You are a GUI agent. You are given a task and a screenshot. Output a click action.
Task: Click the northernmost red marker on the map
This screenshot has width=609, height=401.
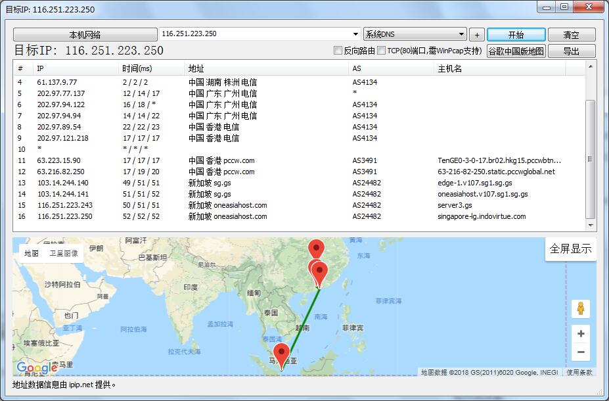tap(316, 247)
